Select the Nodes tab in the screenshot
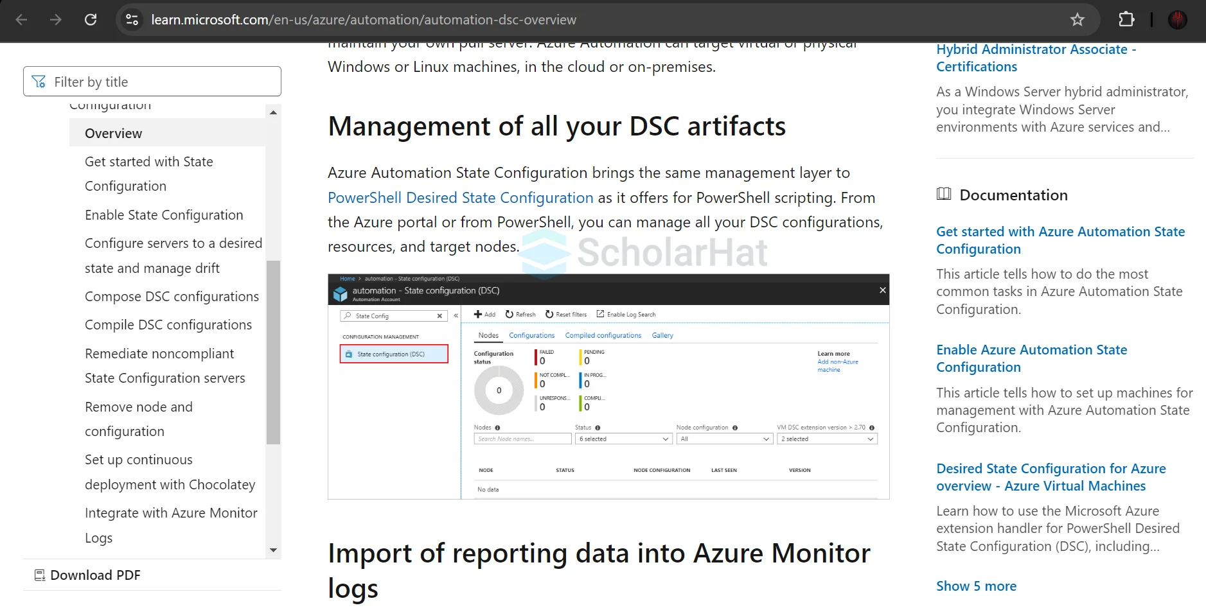Viewport: 1206px width, 610px height. tap(488, 335)
